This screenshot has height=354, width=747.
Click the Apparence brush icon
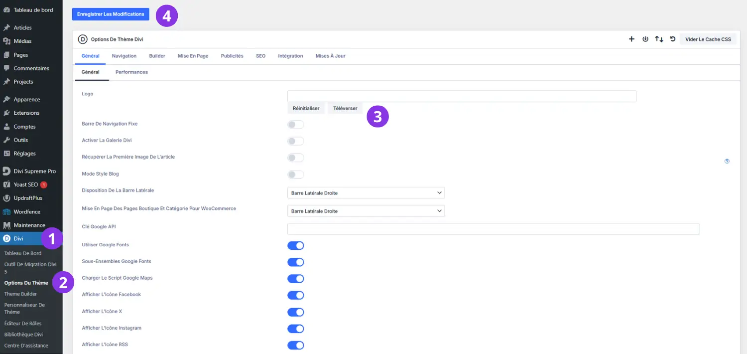point(6,99)
